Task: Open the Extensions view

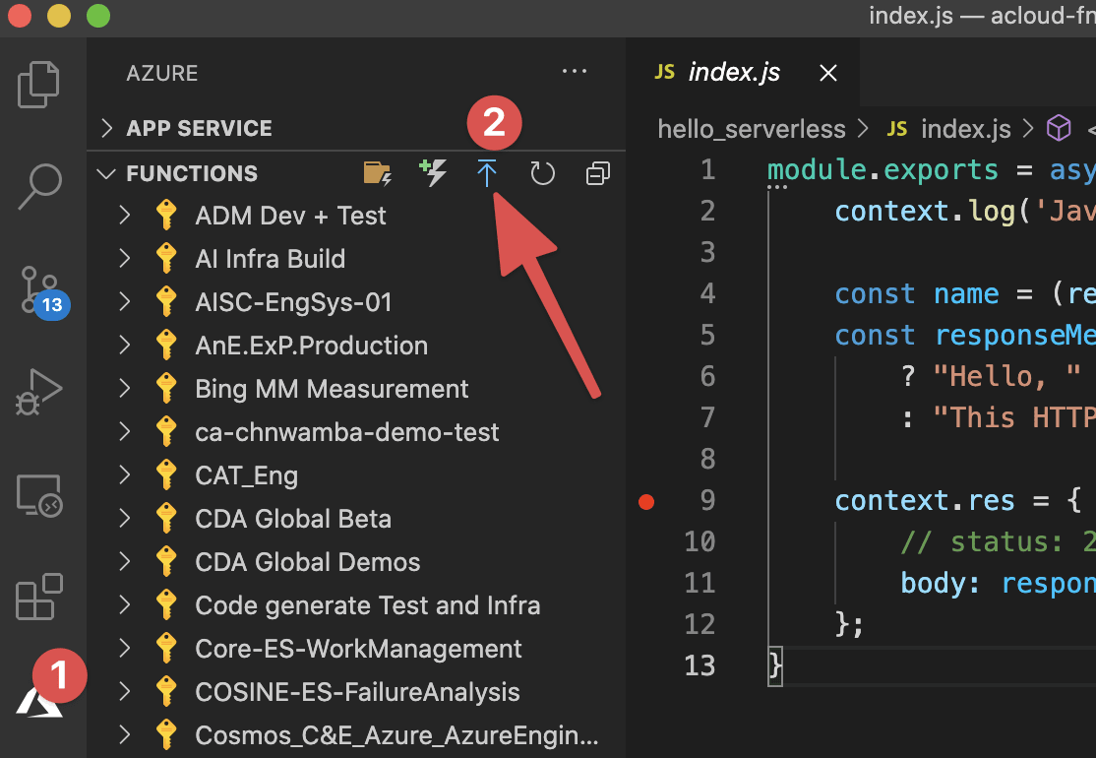Action: point(39,597)
